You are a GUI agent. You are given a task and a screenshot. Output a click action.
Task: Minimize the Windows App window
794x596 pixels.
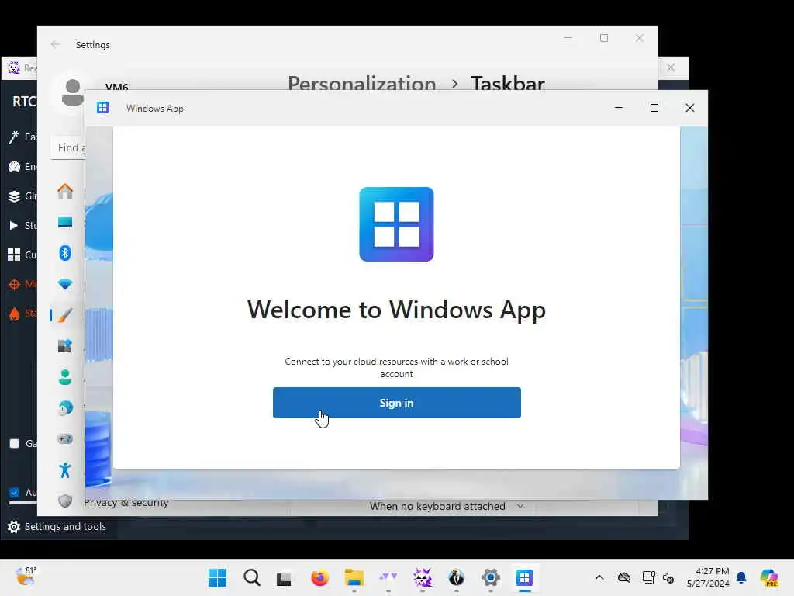pyautogui.click(x=618, y=108)
